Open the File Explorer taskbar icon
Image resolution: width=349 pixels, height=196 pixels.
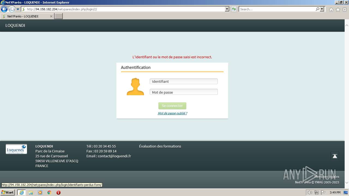coord(31,192)
